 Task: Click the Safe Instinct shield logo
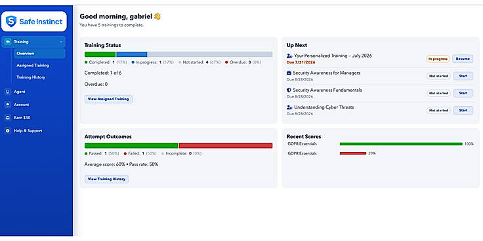point(11,21)
